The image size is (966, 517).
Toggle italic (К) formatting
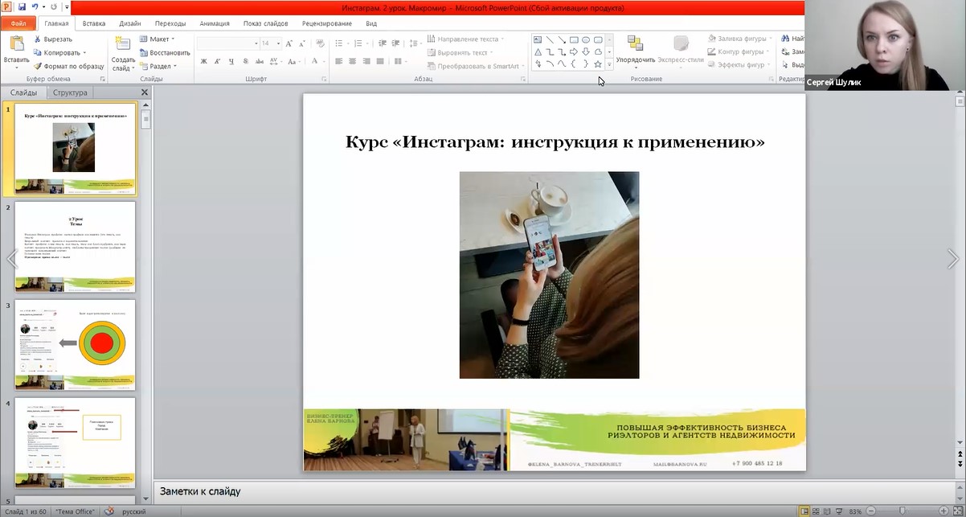tap(217, 61)
